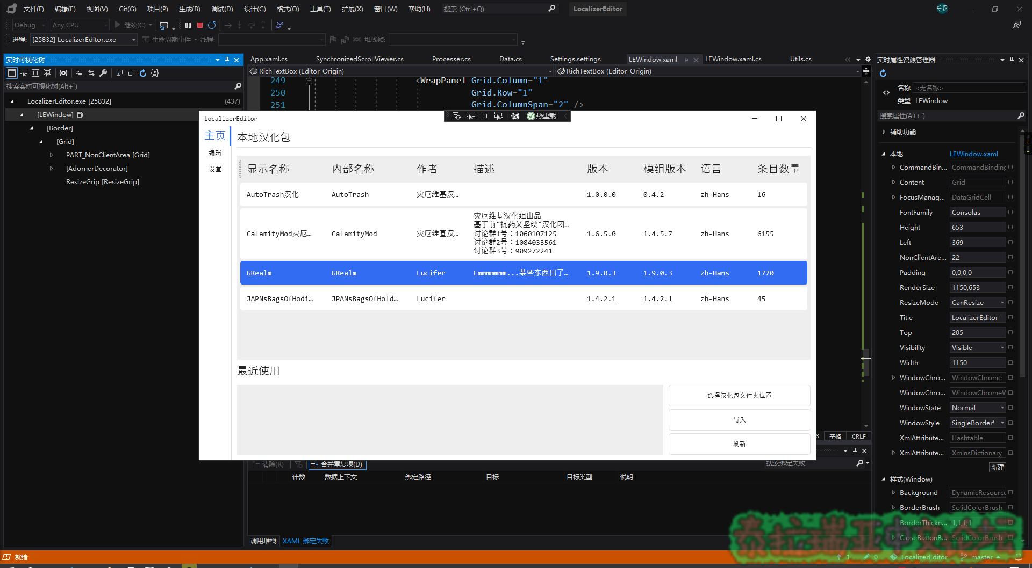Image resolution: width=1032 pixels, height=568 pixels.
Task: Edit the FontFamily Consolas value field
Action: point(978,213)
